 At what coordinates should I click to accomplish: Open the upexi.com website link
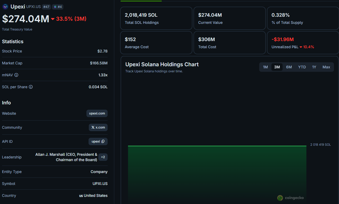click(97, 113)
